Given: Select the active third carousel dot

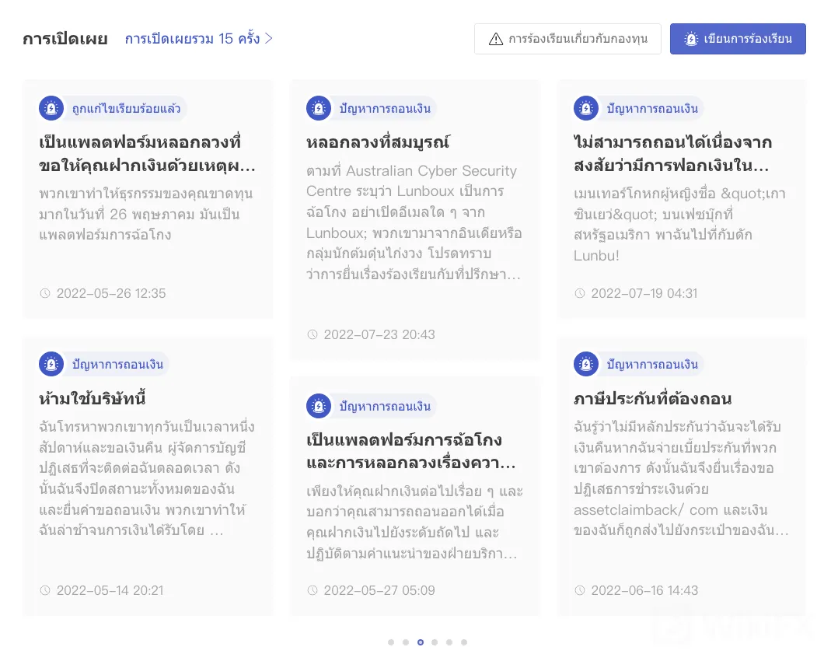Looking at the screenshot, I should 421,642.
